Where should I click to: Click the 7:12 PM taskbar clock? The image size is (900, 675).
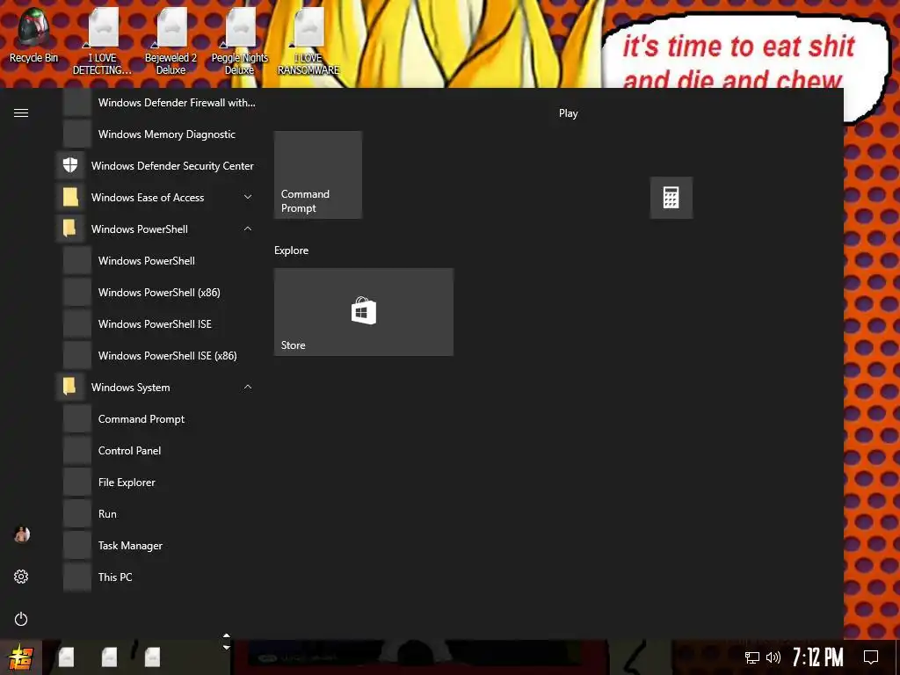tap(817, 657)
